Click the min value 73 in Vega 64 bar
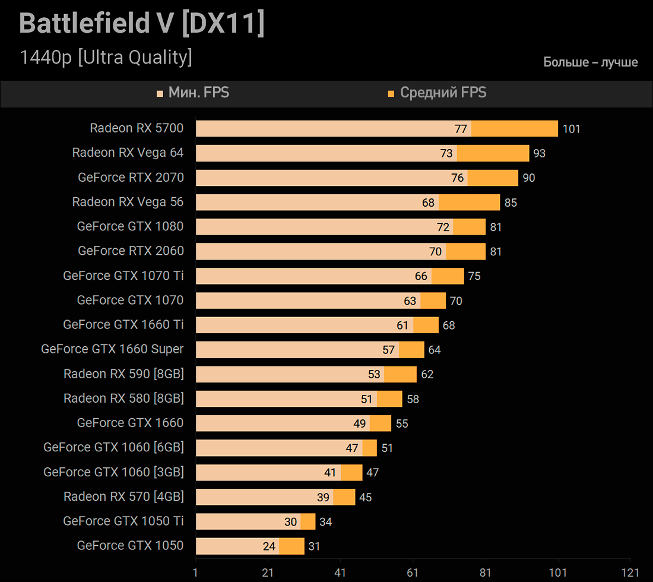 tap(446, 154)
